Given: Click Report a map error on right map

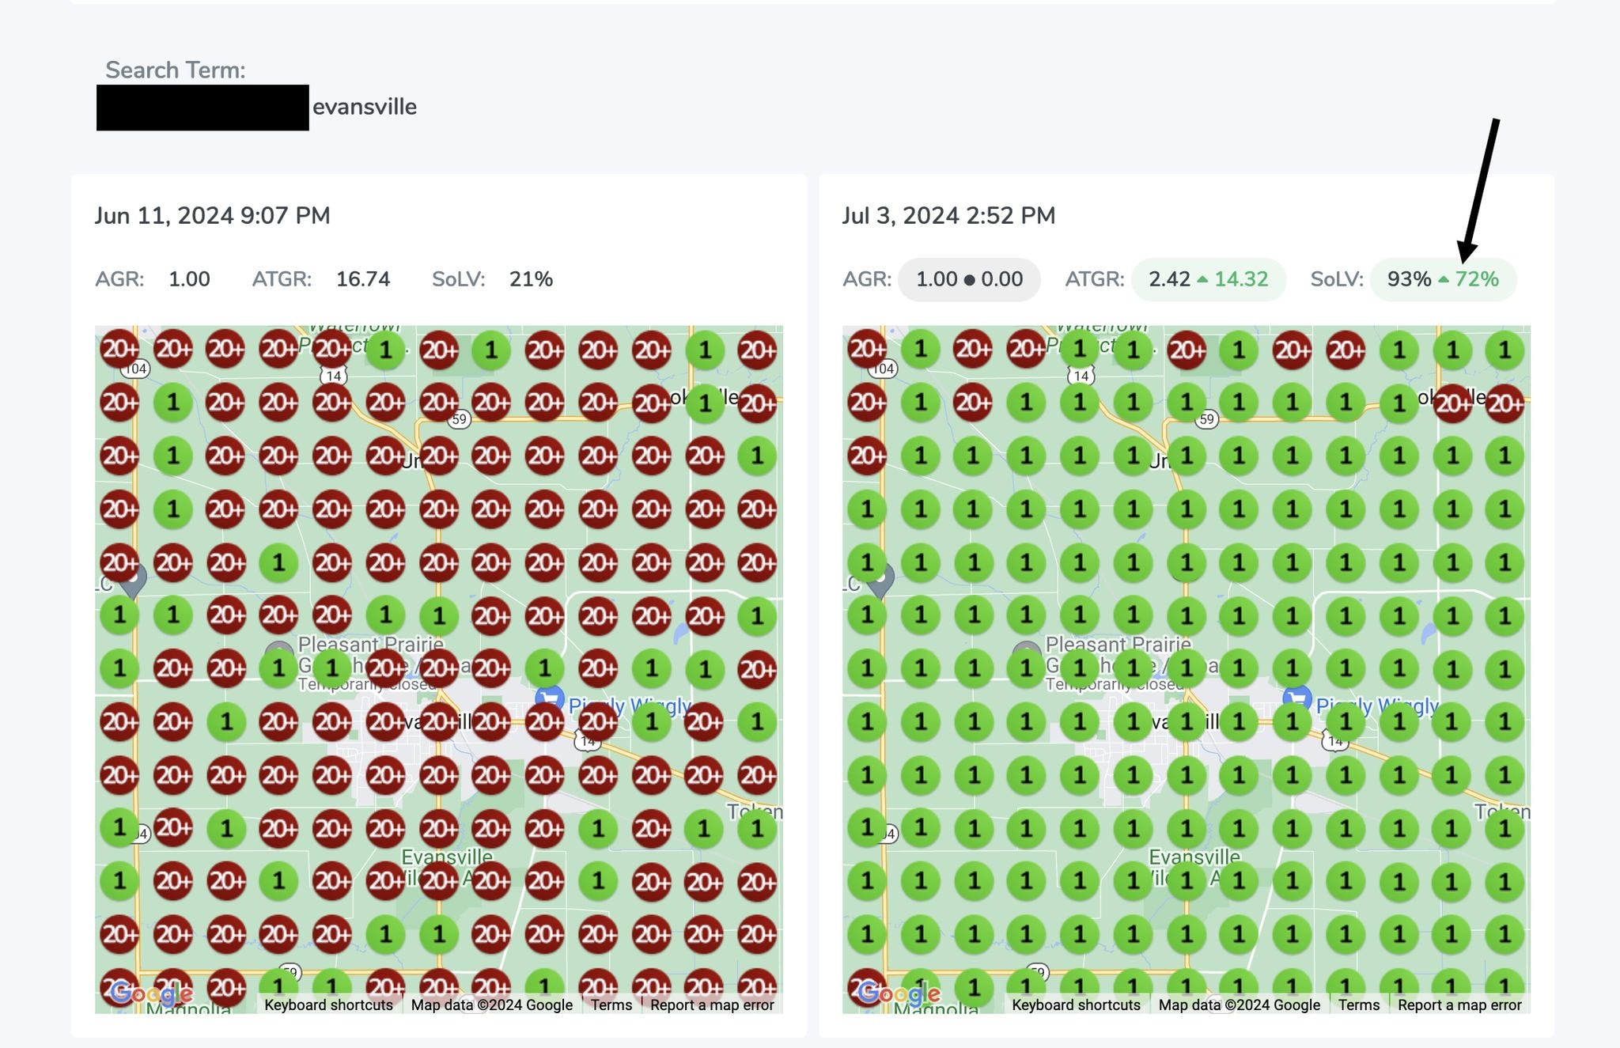Looking at the screenshot, I should pos(1459,1004).
